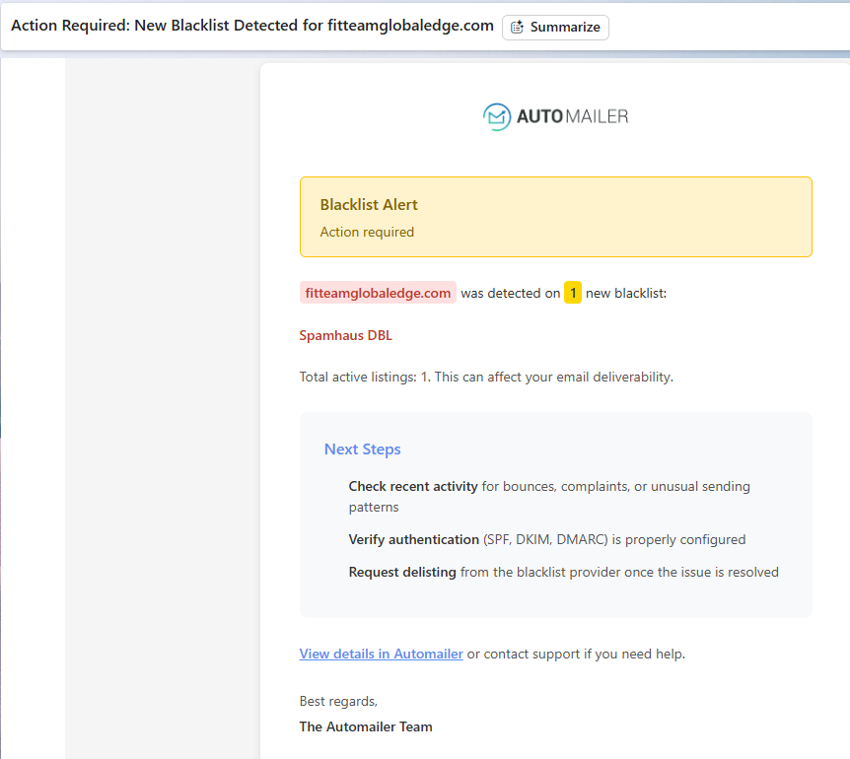Click the Summarize button
Viewport: 850px width, 759px height.
(555, 27)
